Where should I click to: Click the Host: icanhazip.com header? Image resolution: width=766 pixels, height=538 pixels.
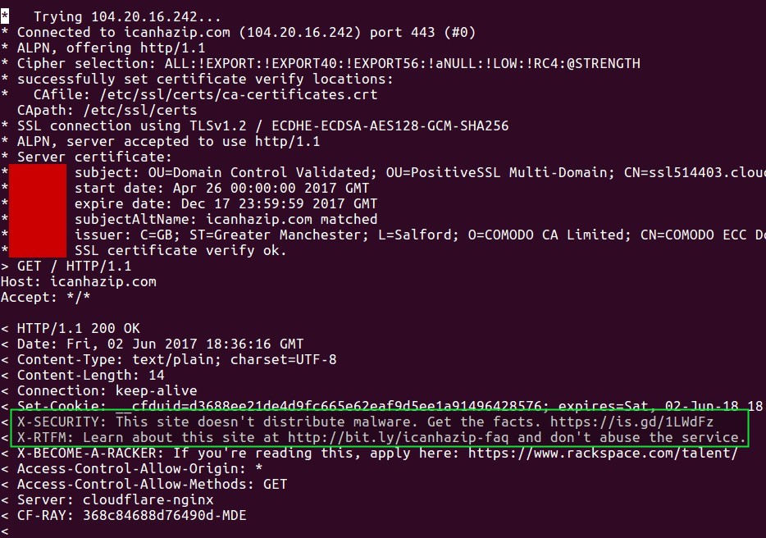click(79, 281)
